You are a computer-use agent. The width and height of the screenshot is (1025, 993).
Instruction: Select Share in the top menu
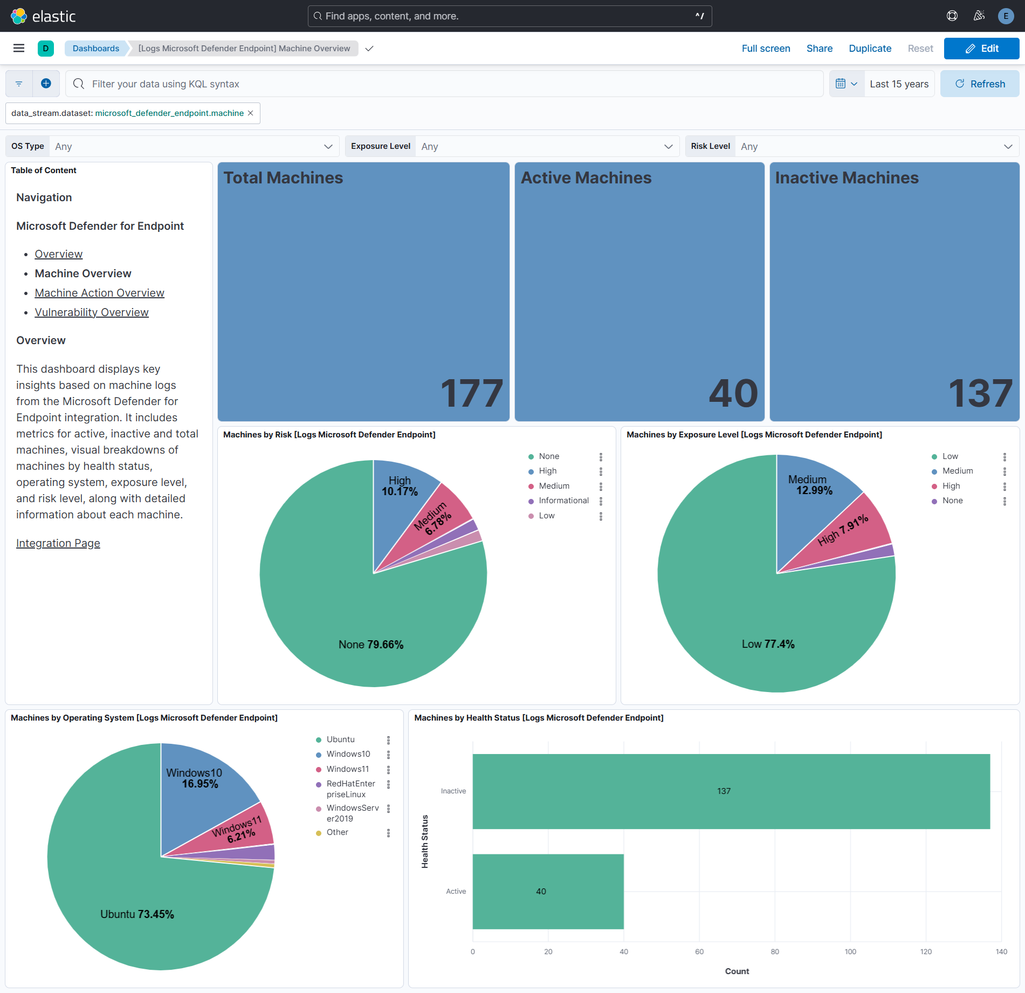pos(819,48)
